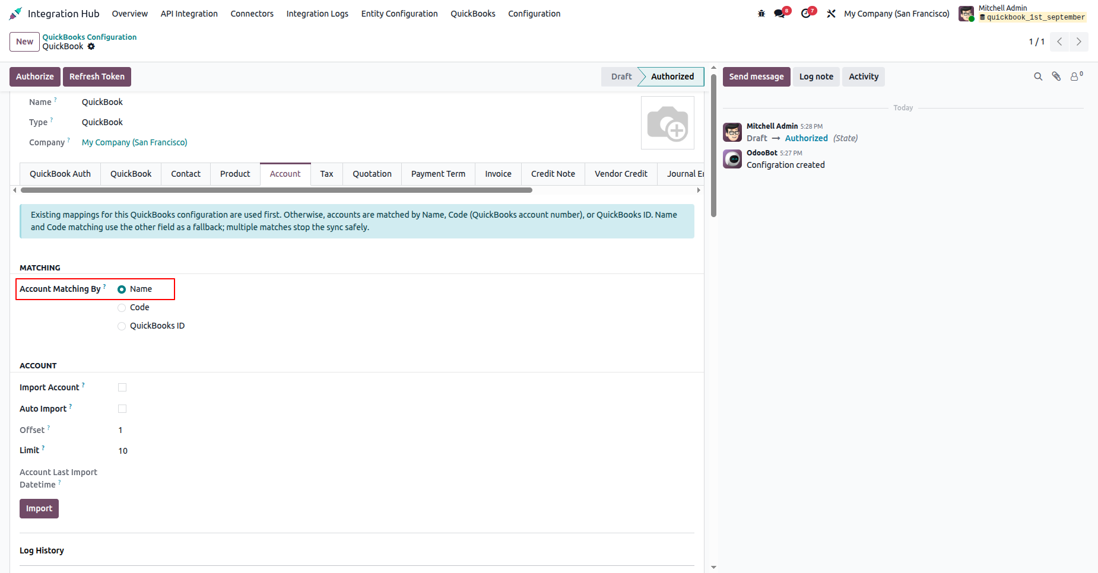Select Code matching radio button

[x=122, y=308]
